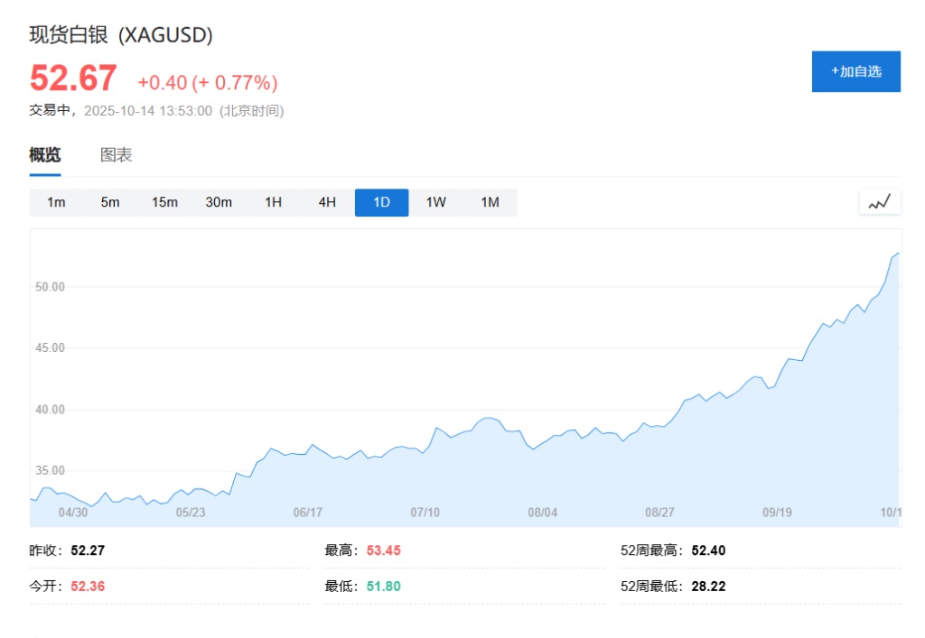Click the chart type line icon
Viewport: 925px width, 638px height.
[x=879, y=202]
